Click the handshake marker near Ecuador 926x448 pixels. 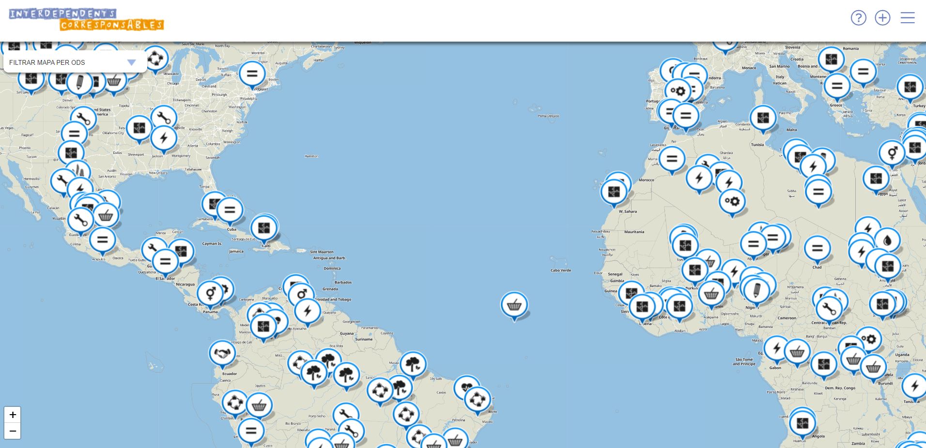(222, 354)
